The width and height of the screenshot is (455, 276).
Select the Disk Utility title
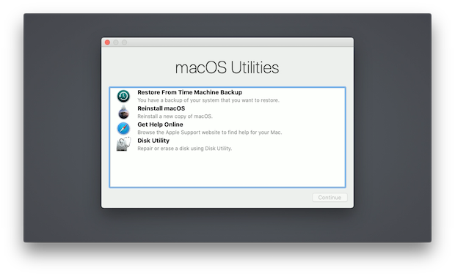point(153,141)
